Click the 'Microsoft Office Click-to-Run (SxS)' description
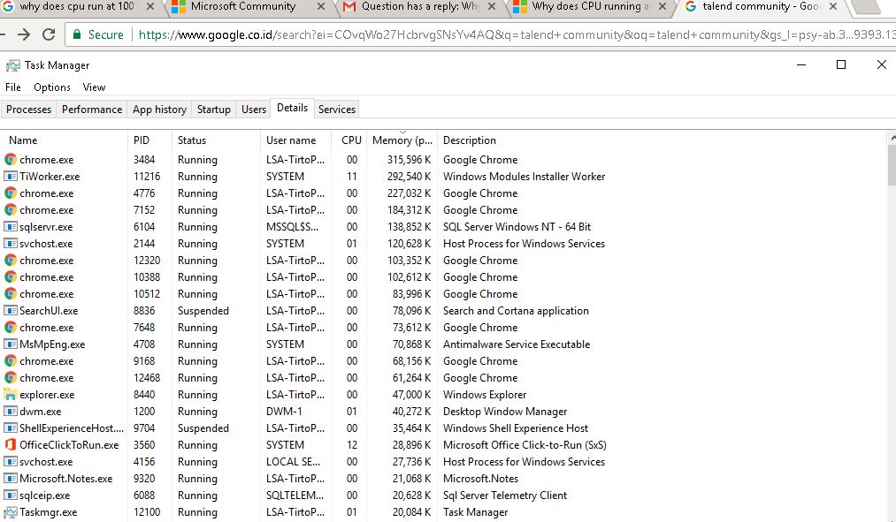Screen dimensions: 896x522 tap(525, 445)
